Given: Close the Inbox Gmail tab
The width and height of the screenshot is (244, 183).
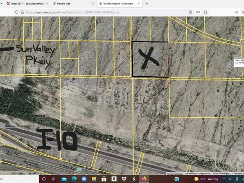Looking at the screenshot, I should click(47, 3).
